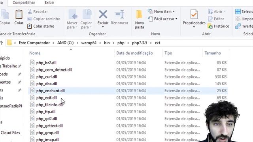This screenshot has height=142, width=253.
Task: Select the php_curl.dll file
Action: click(47, 77)
